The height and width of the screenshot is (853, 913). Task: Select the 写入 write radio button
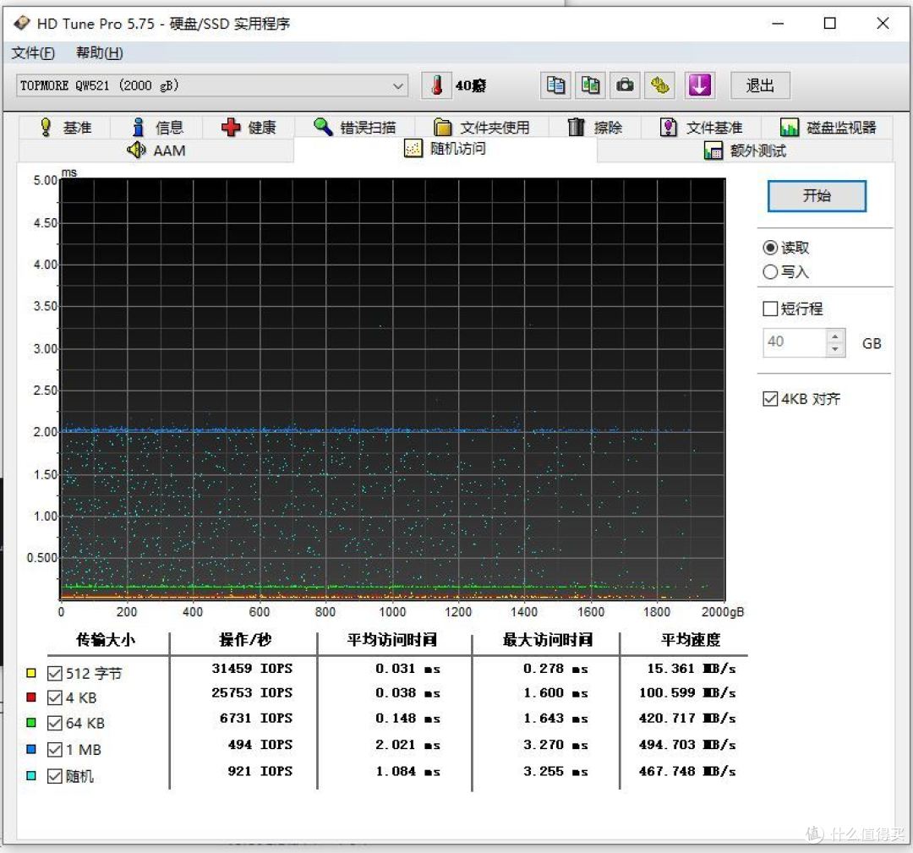click(x=770, y=272)
